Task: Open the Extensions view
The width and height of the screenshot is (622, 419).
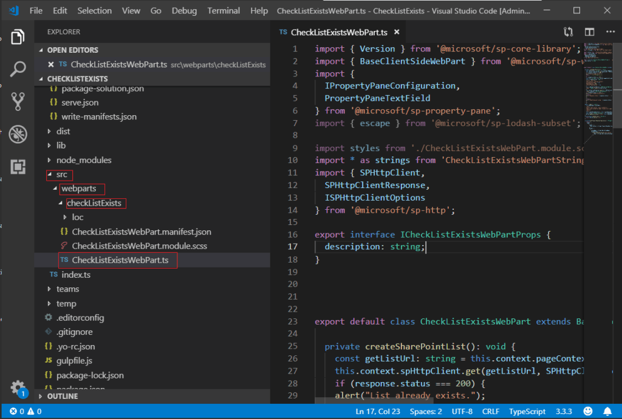Action: (x=18, y=166)
